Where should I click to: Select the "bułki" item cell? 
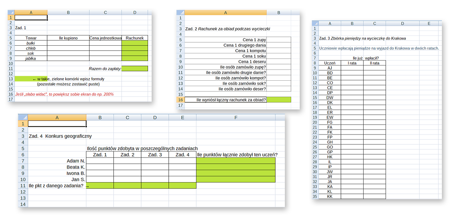click(x=31, y=43)
